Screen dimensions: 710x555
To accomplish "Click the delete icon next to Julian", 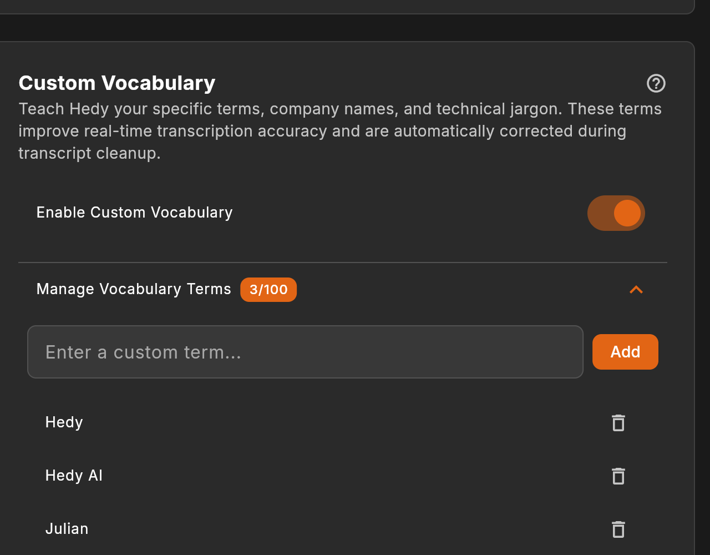I will pyautogui.click(x=618, y=529).
